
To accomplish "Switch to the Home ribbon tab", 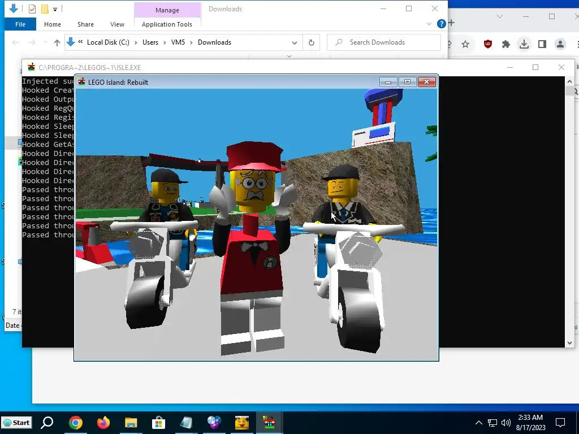I will point(53,24).
